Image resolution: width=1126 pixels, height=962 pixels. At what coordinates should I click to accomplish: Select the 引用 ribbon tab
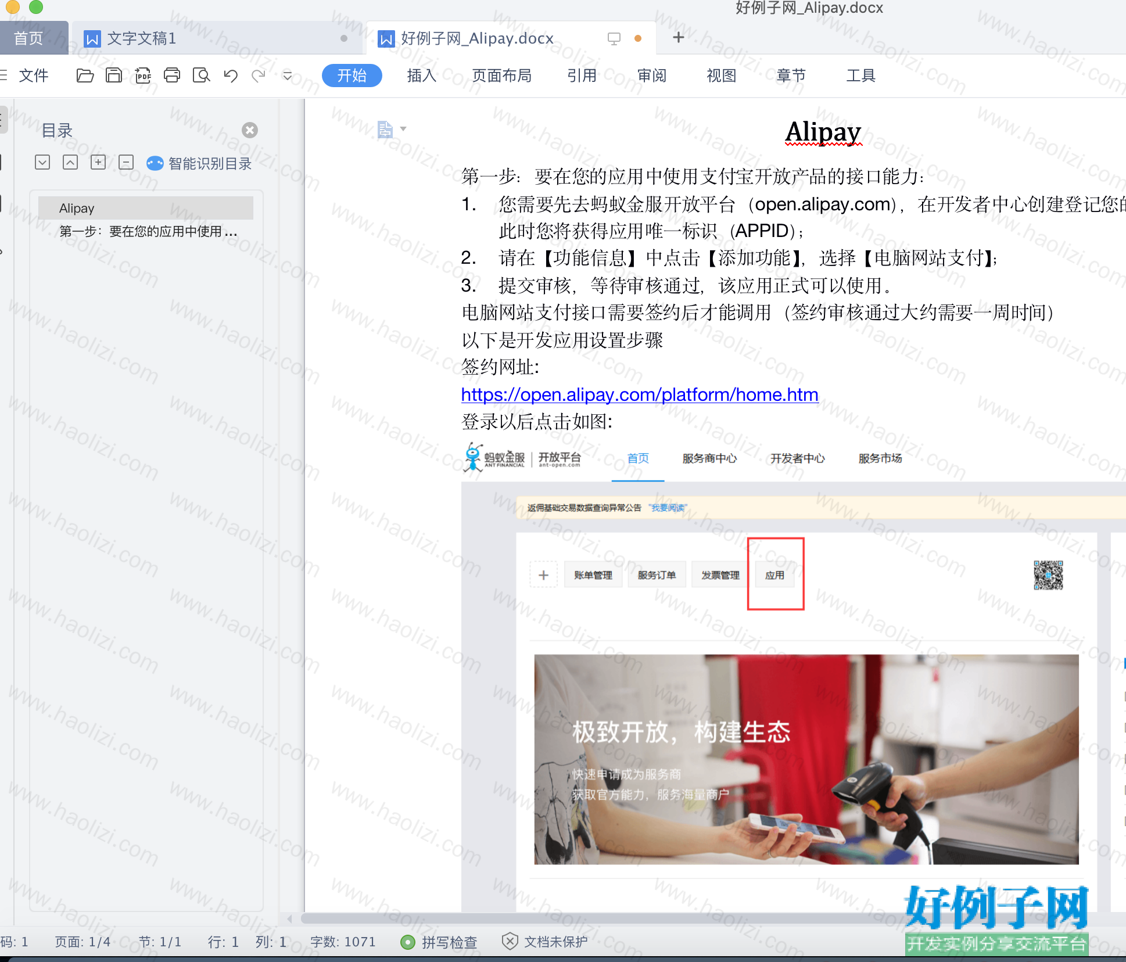(x=582, y=76)
